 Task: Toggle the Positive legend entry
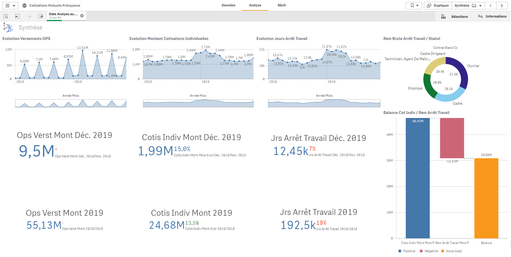(407, 251)
